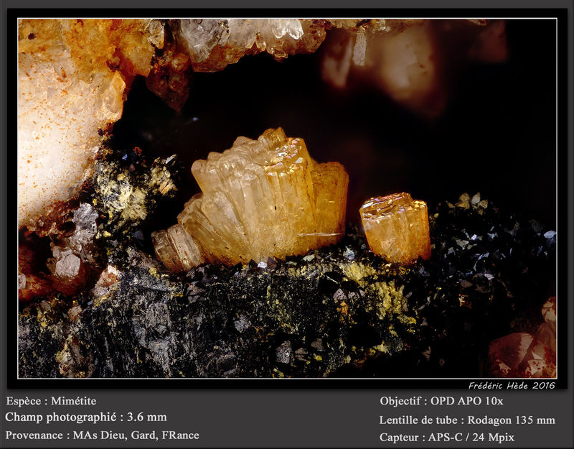The image size is (574, 449).
Task: Select 'Provenance : MAs Dieu, Gard, FRance' text
Action: [x=103, y=435]
